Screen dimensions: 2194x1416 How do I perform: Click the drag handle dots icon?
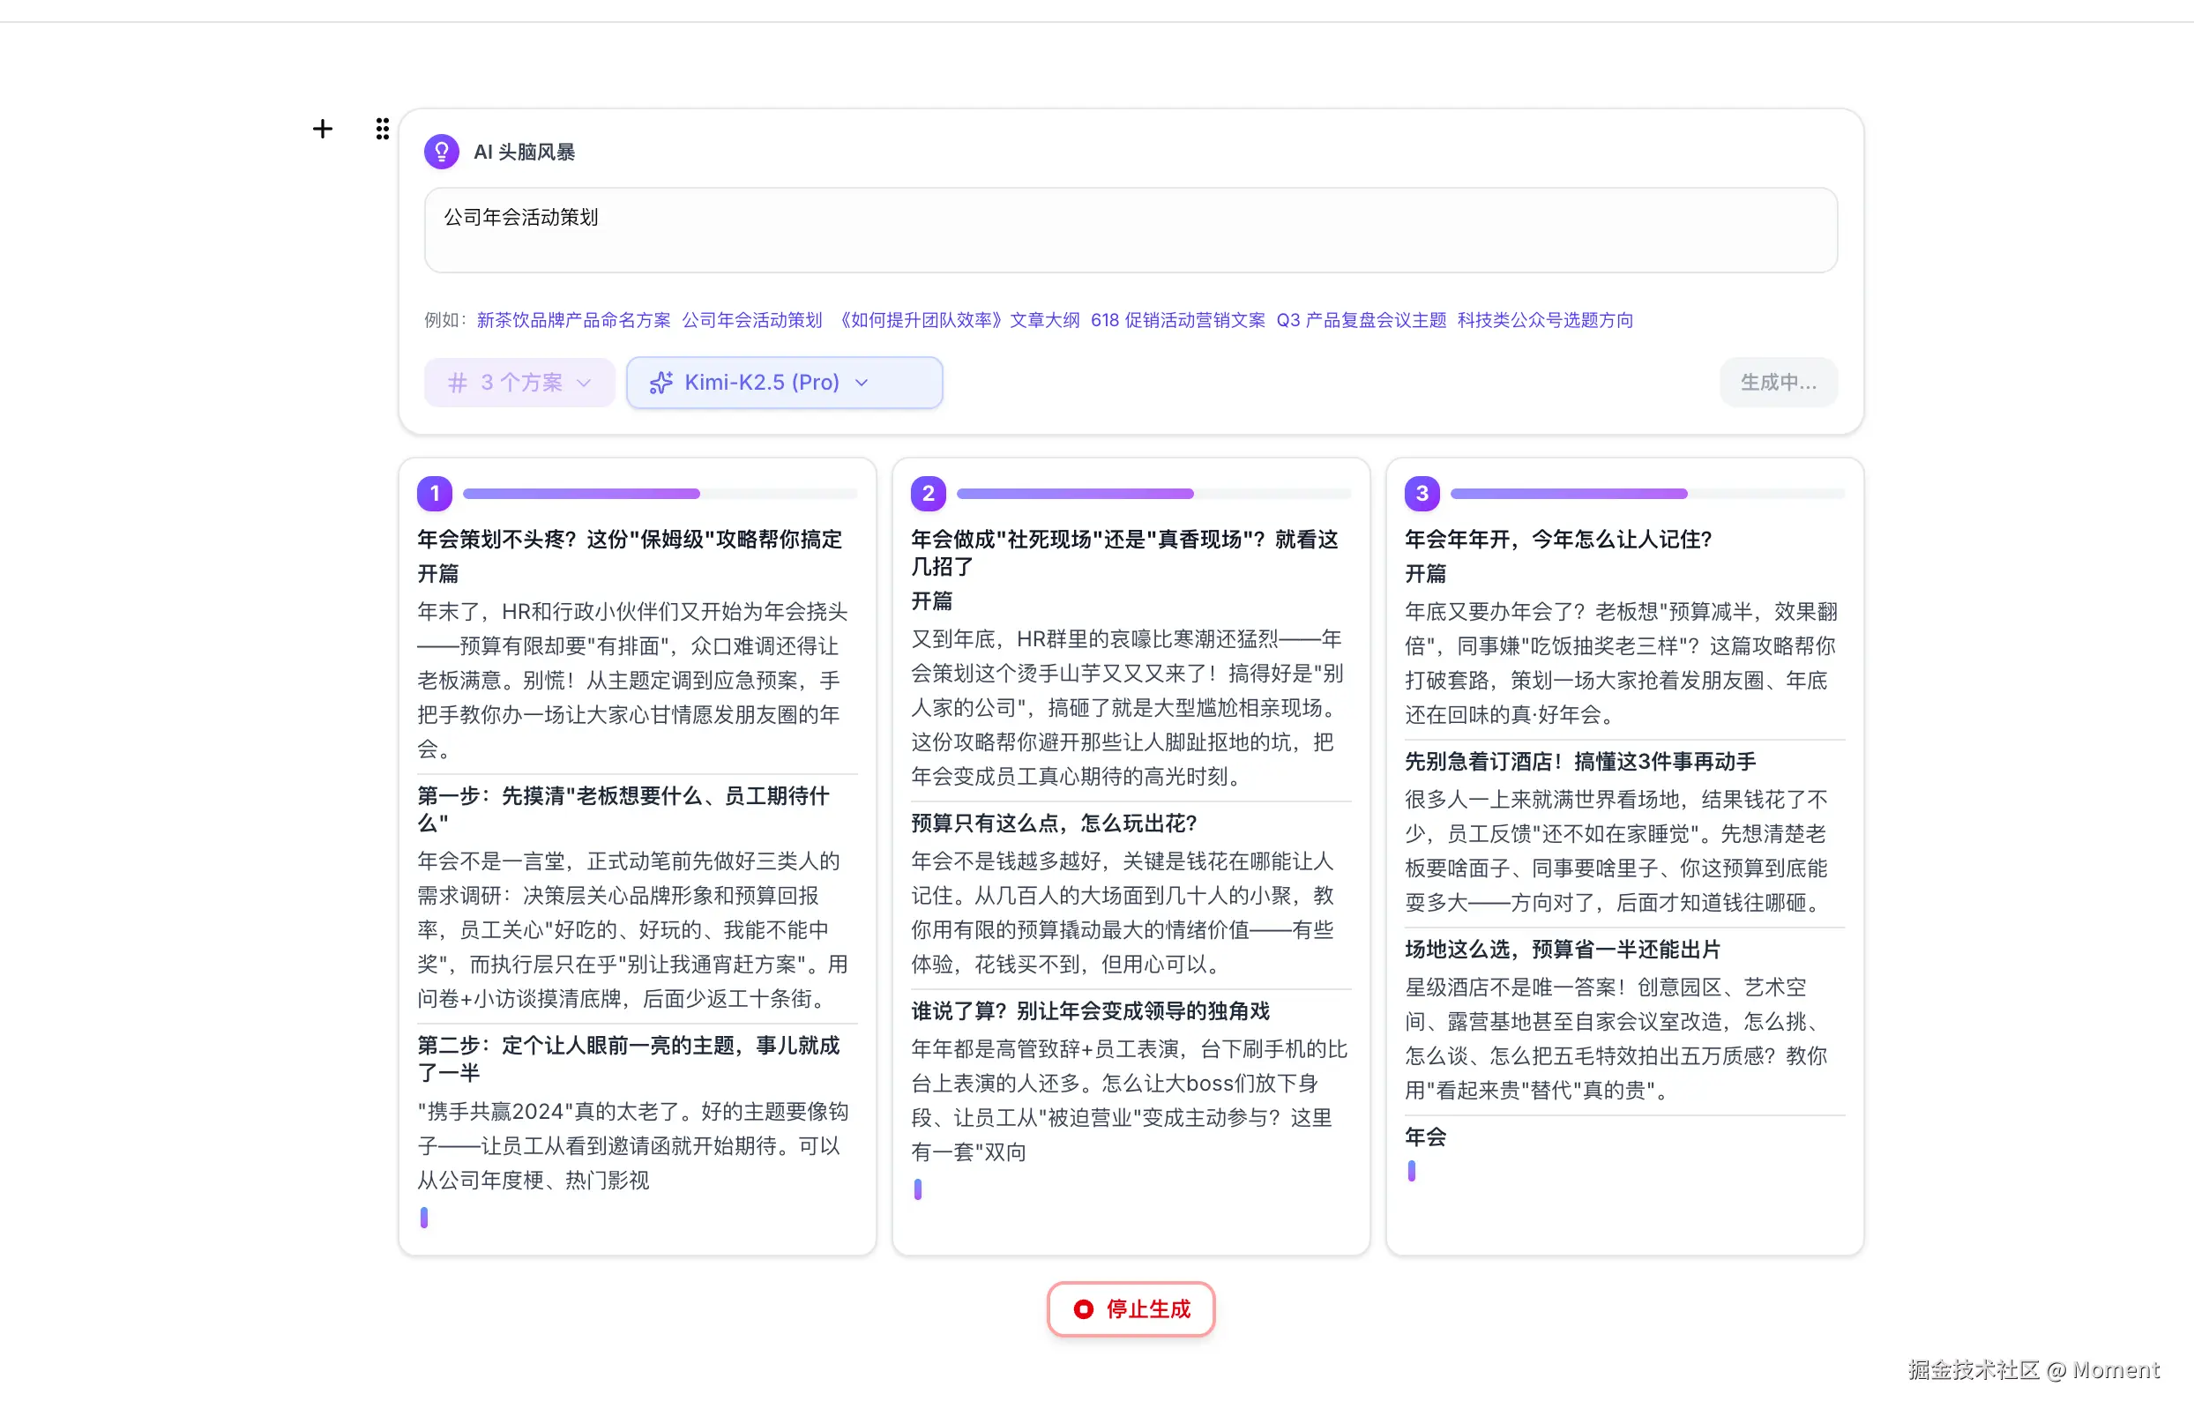point(383,129)
